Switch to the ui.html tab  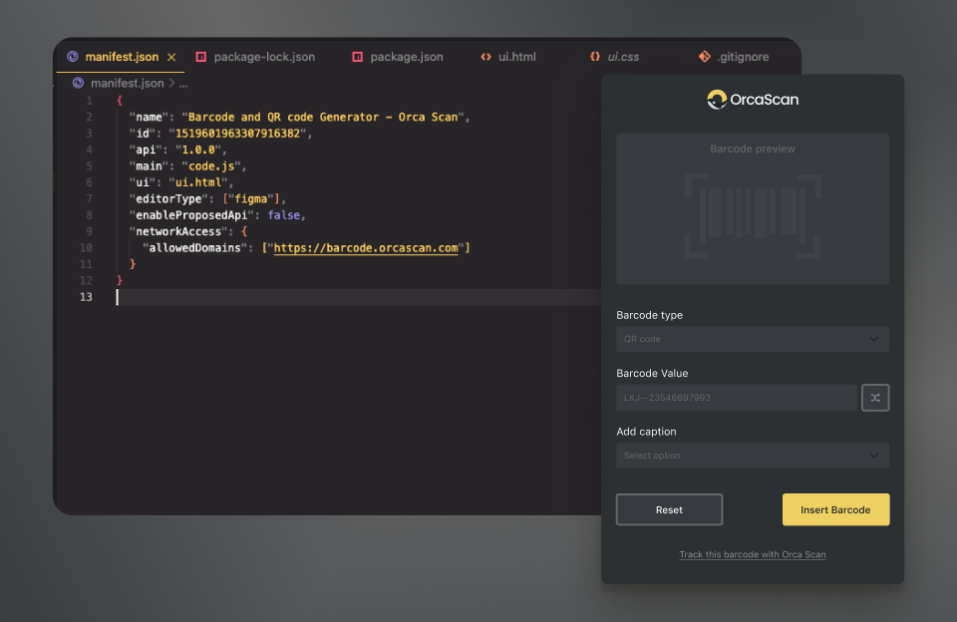click(x=516, y=57)
